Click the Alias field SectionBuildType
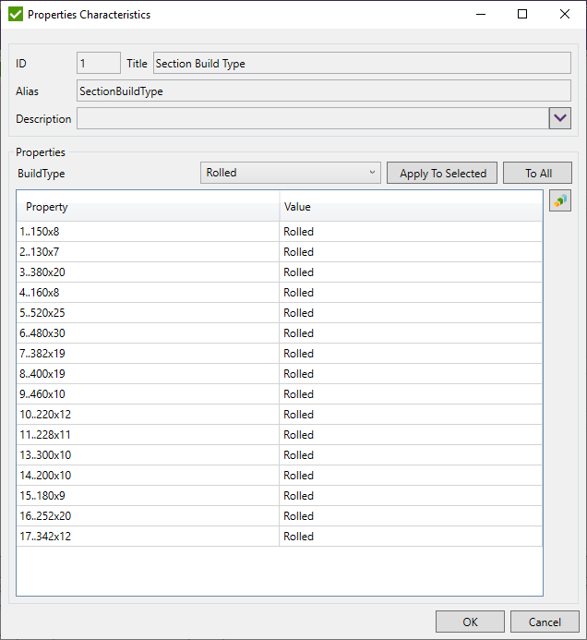 pyautogui.click(x=323, y=91)
